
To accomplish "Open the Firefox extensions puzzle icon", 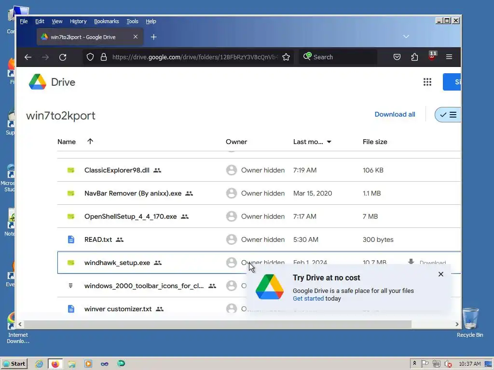I will coord(414,57).
